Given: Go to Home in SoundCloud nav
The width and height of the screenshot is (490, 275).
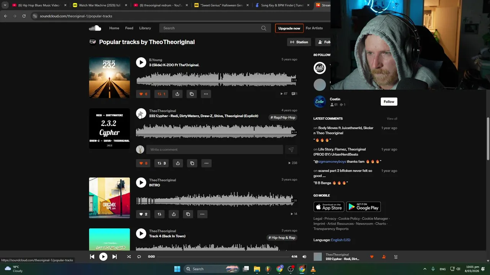Looking at the screenshot, I should [114, 28].
